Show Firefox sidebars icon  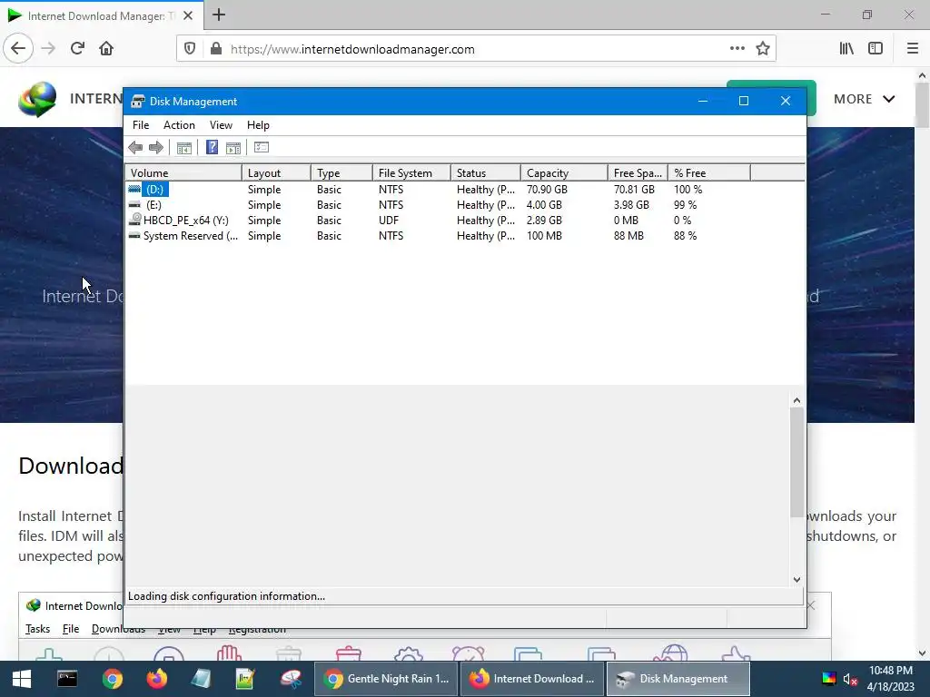tap(876, 49)
